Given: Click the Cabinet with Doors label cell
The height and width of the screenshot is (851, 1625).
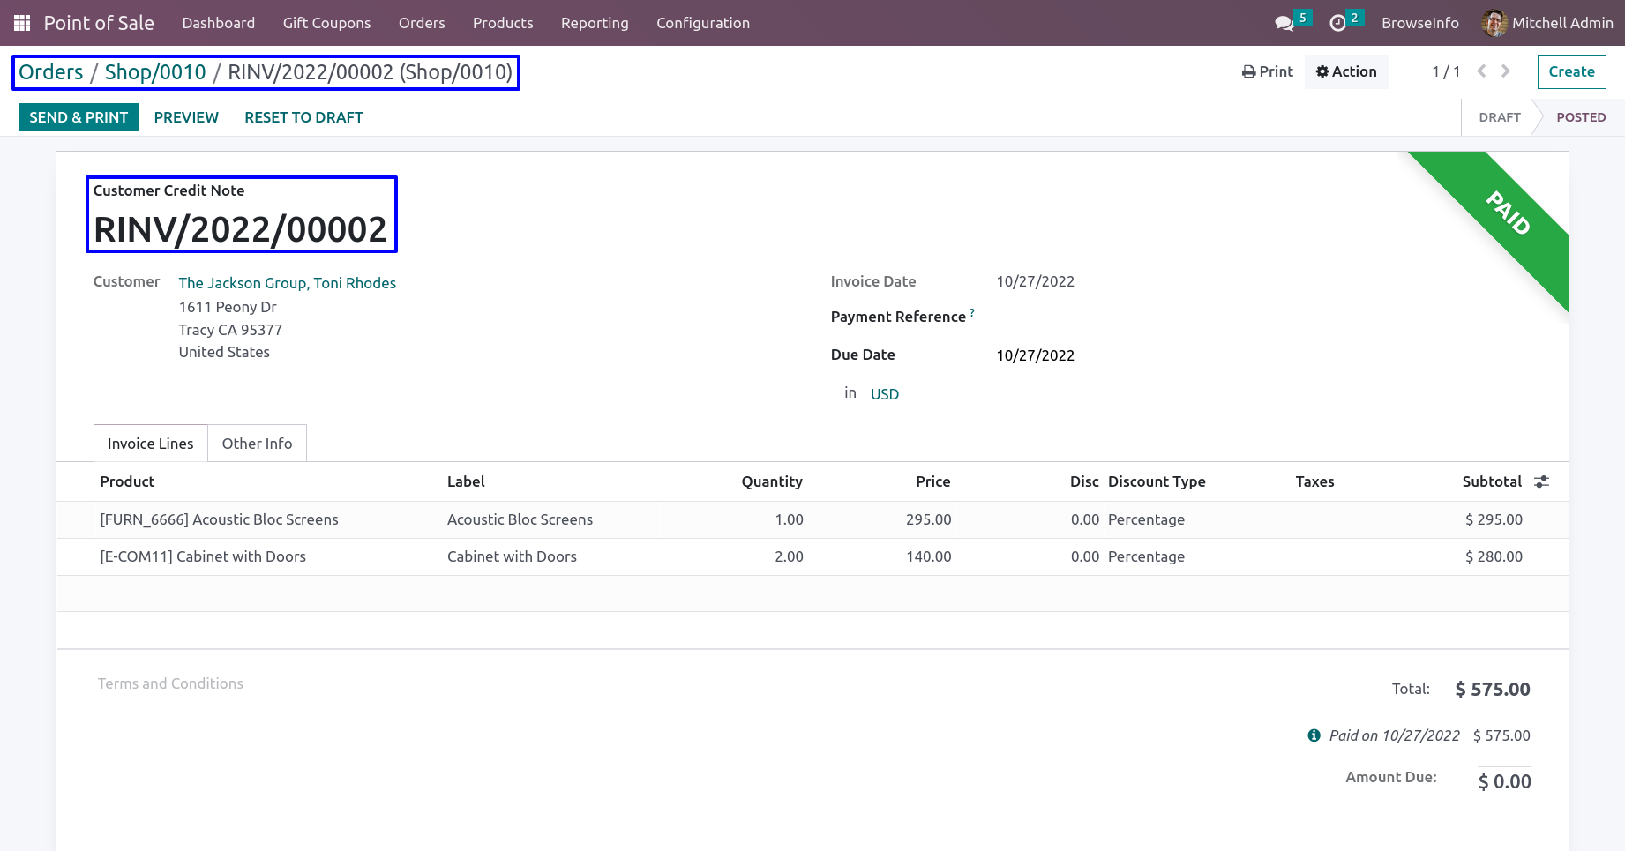Looking at the screenshot, I should 512,556.
